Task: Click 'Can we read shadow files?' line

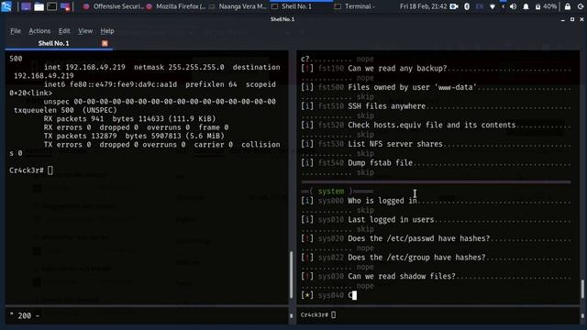Action: click(x=437, y=276)
